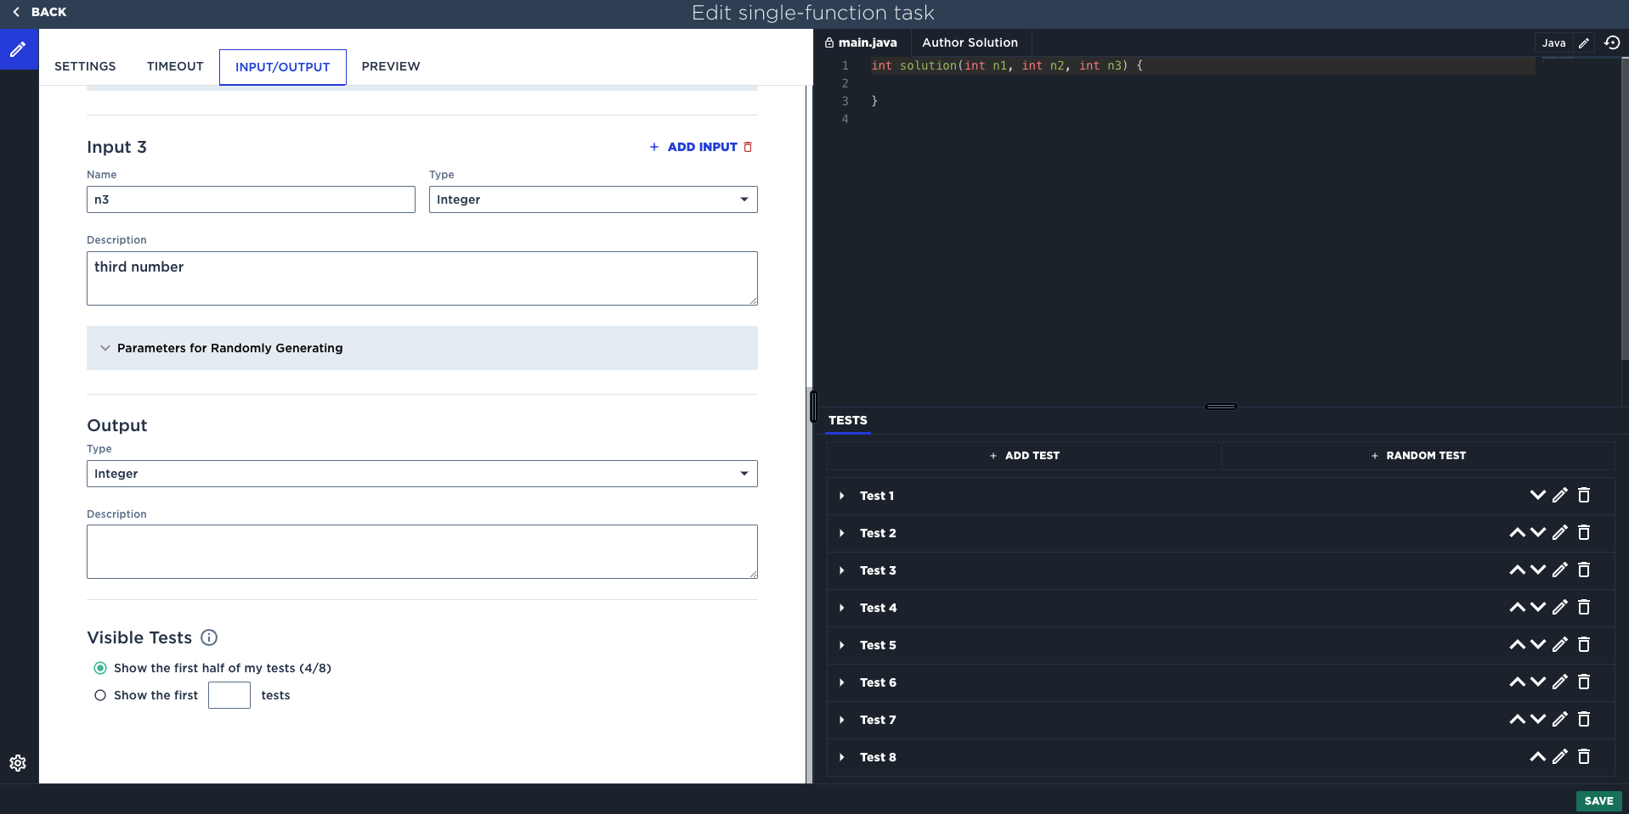Viewport: 1629px width, 814px height.
Task: Click the green SAVE button
Action: pos(1598,800)
